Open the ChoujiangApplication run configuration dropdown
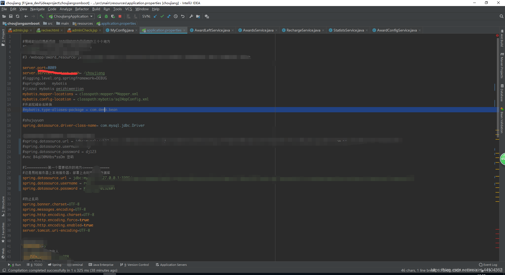The width and height of the screenshot is (505, 275). [x=71, y=16]
